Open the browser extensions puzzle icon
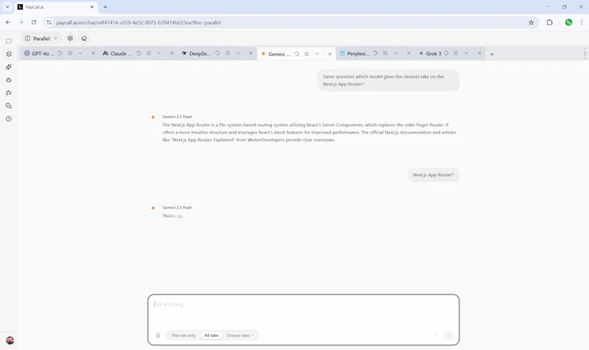The height and width of the screenshot is (350, 589). click(x=549, y=23)
